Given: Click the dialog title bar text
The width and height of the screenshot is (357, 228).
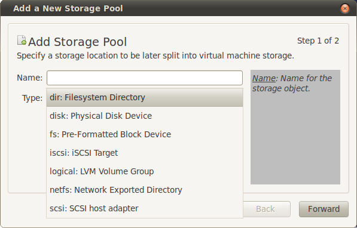Looking at the screenshot, I should (68, 8).
